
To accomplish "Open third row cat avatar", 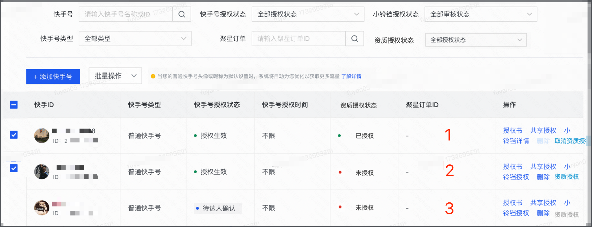I will 42,208.
